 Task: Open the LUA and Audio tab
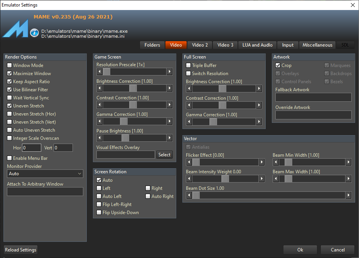point(257,45)
